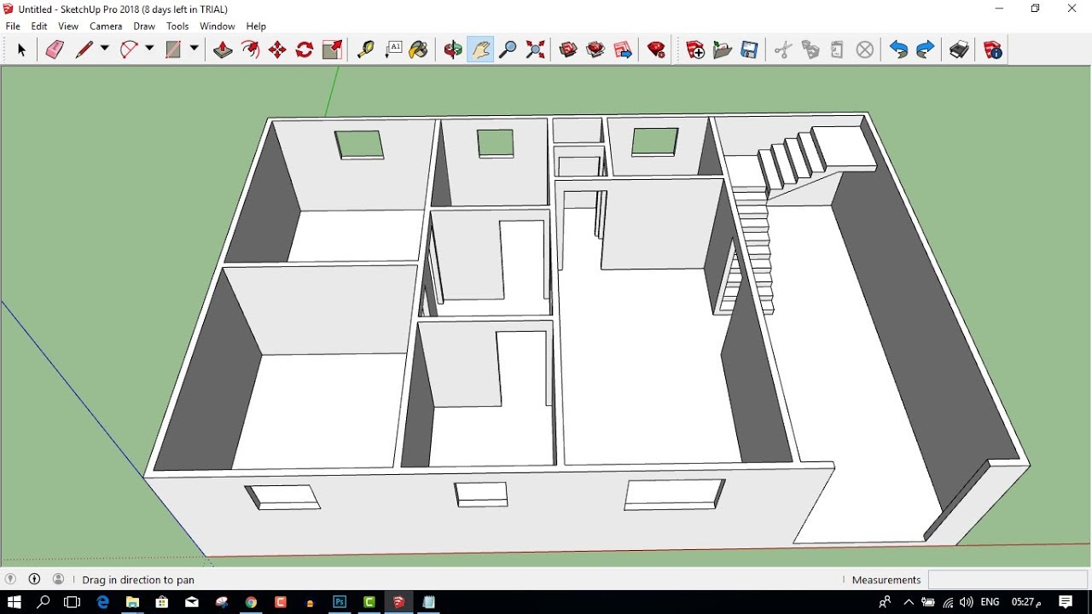The image size is (1092, 614).
Task: Choose the Offset tool
Action: tap(250, 50)
